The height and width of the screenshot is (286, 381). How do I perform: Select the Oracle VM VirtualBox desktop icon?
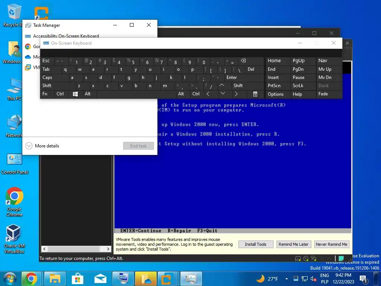[14, 239]
